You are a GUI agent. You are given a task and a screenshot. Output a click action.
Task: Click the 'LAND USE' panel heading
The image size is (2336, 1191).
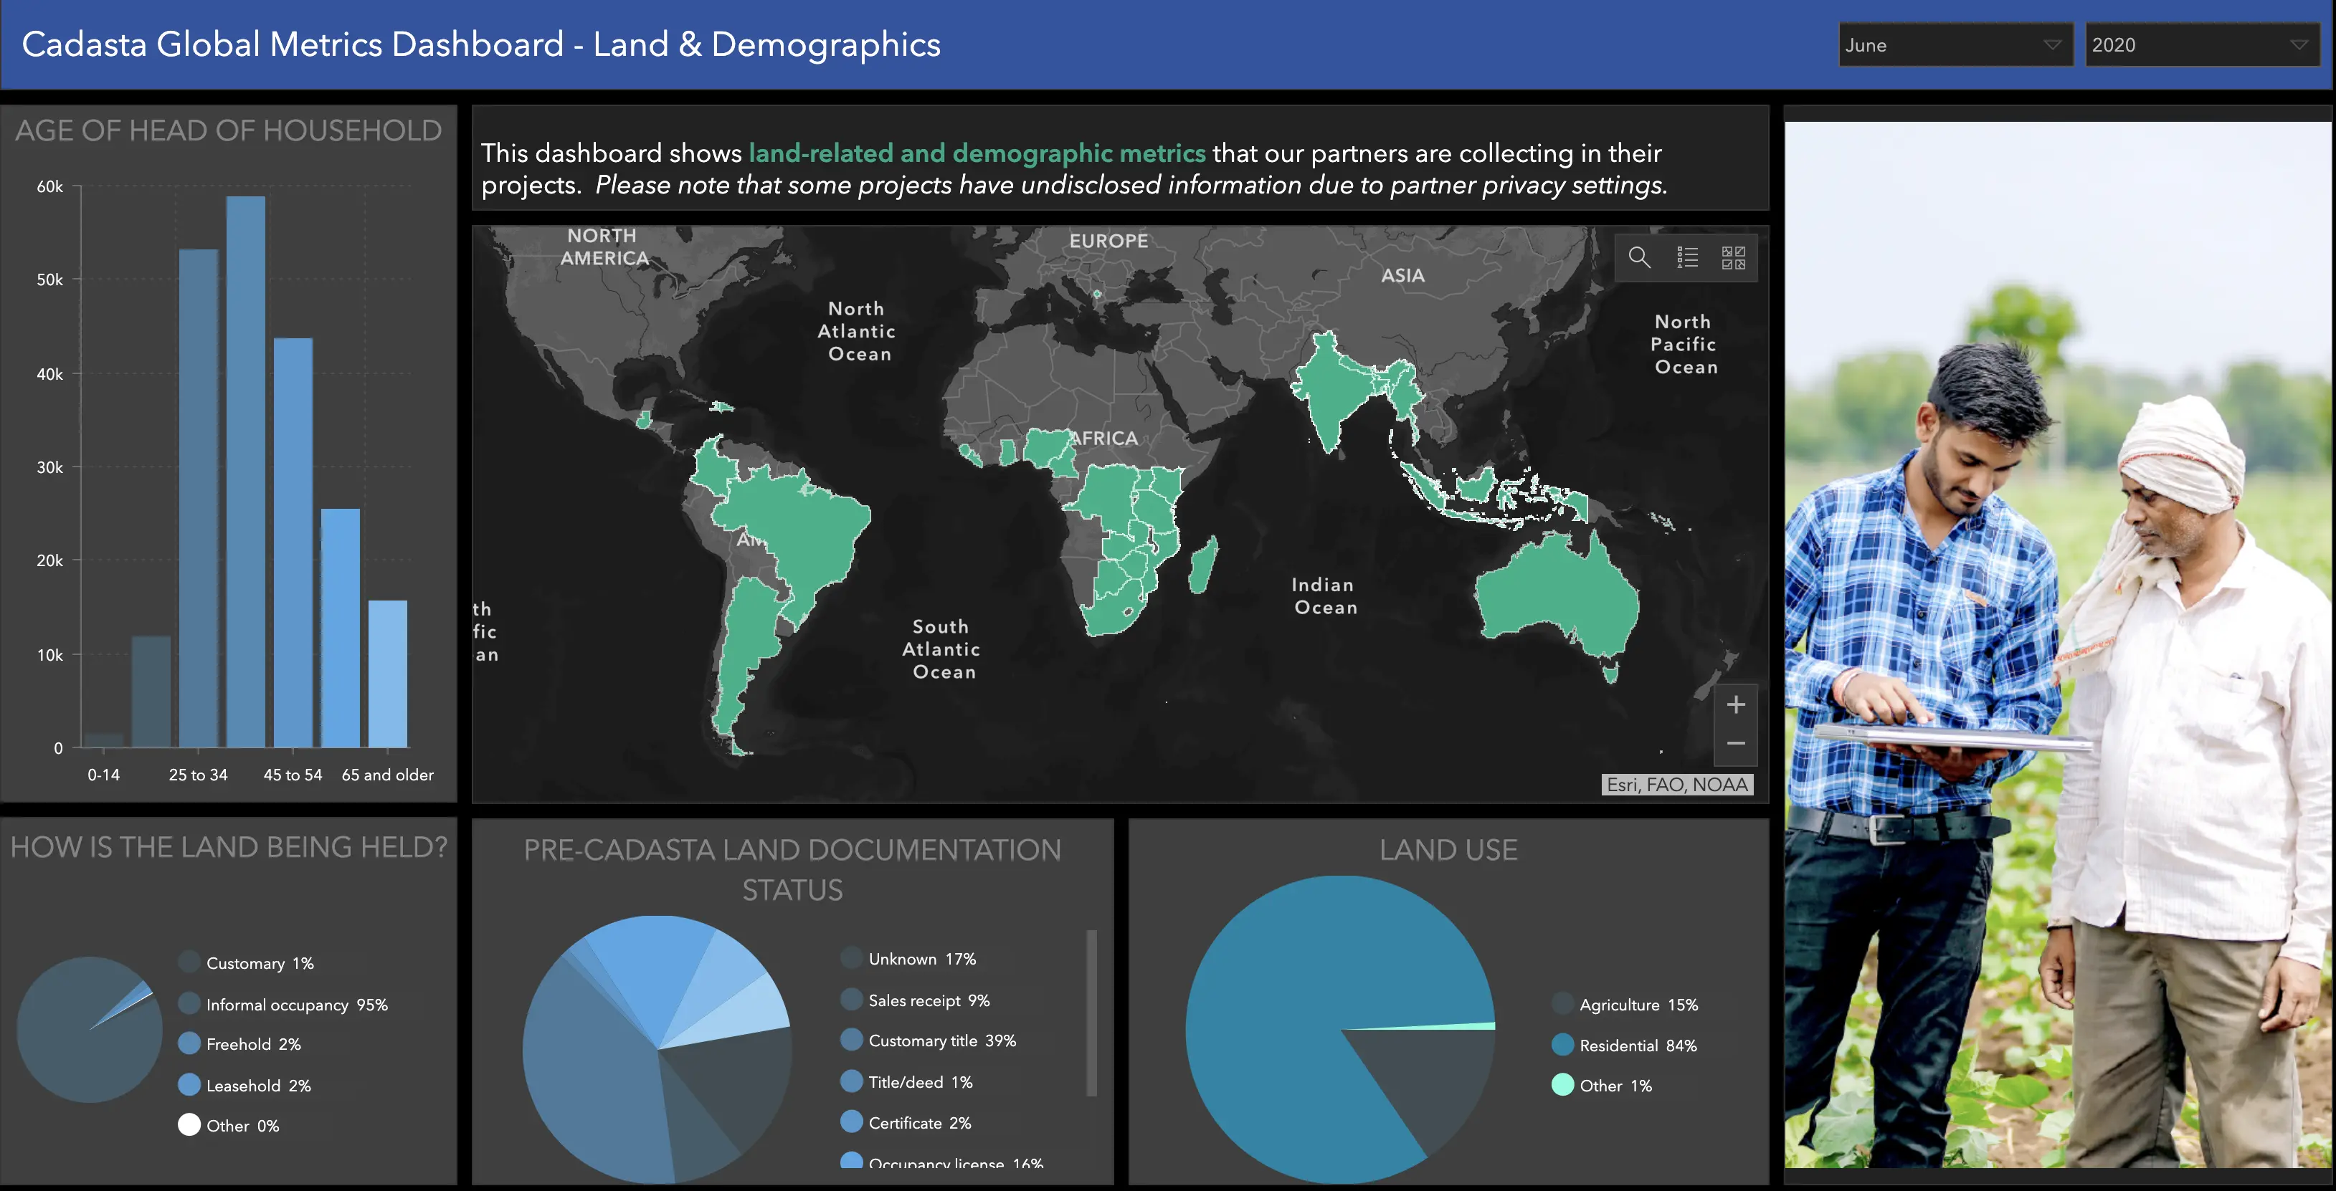1448,850
